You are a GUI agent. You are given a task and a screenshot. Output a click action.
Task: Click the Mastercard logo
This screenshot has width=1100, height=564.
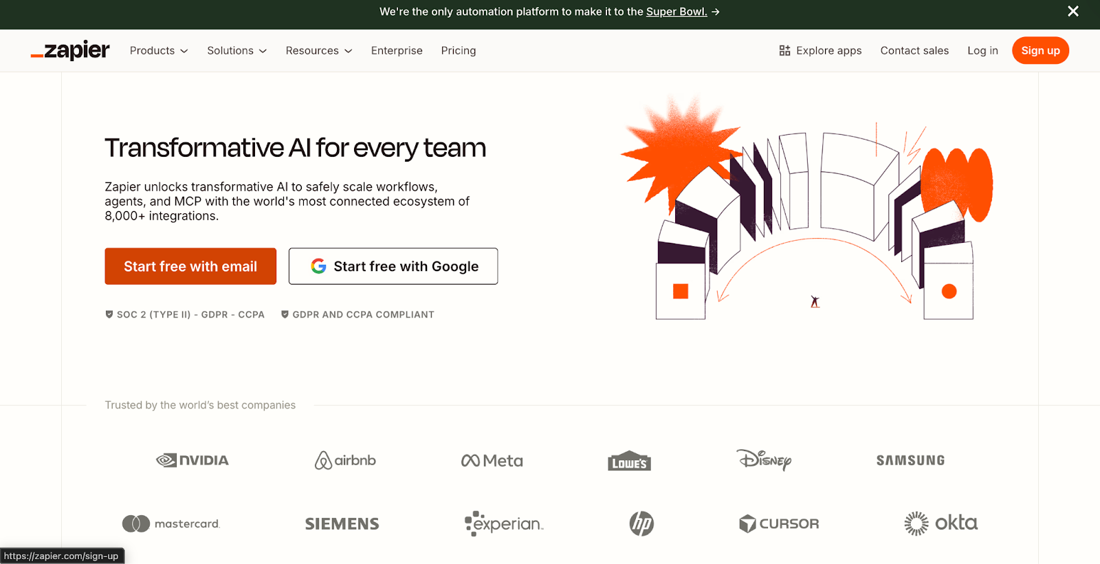[171, 523]
